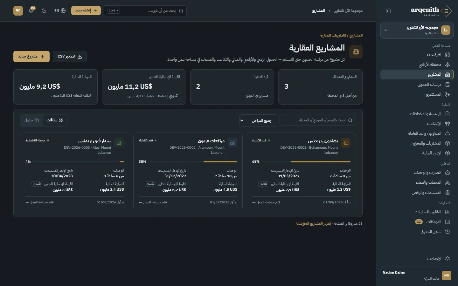Click مرتفعات عرمون 38% progress bar
The image size is (458, 286).
(x=193, y=162)
